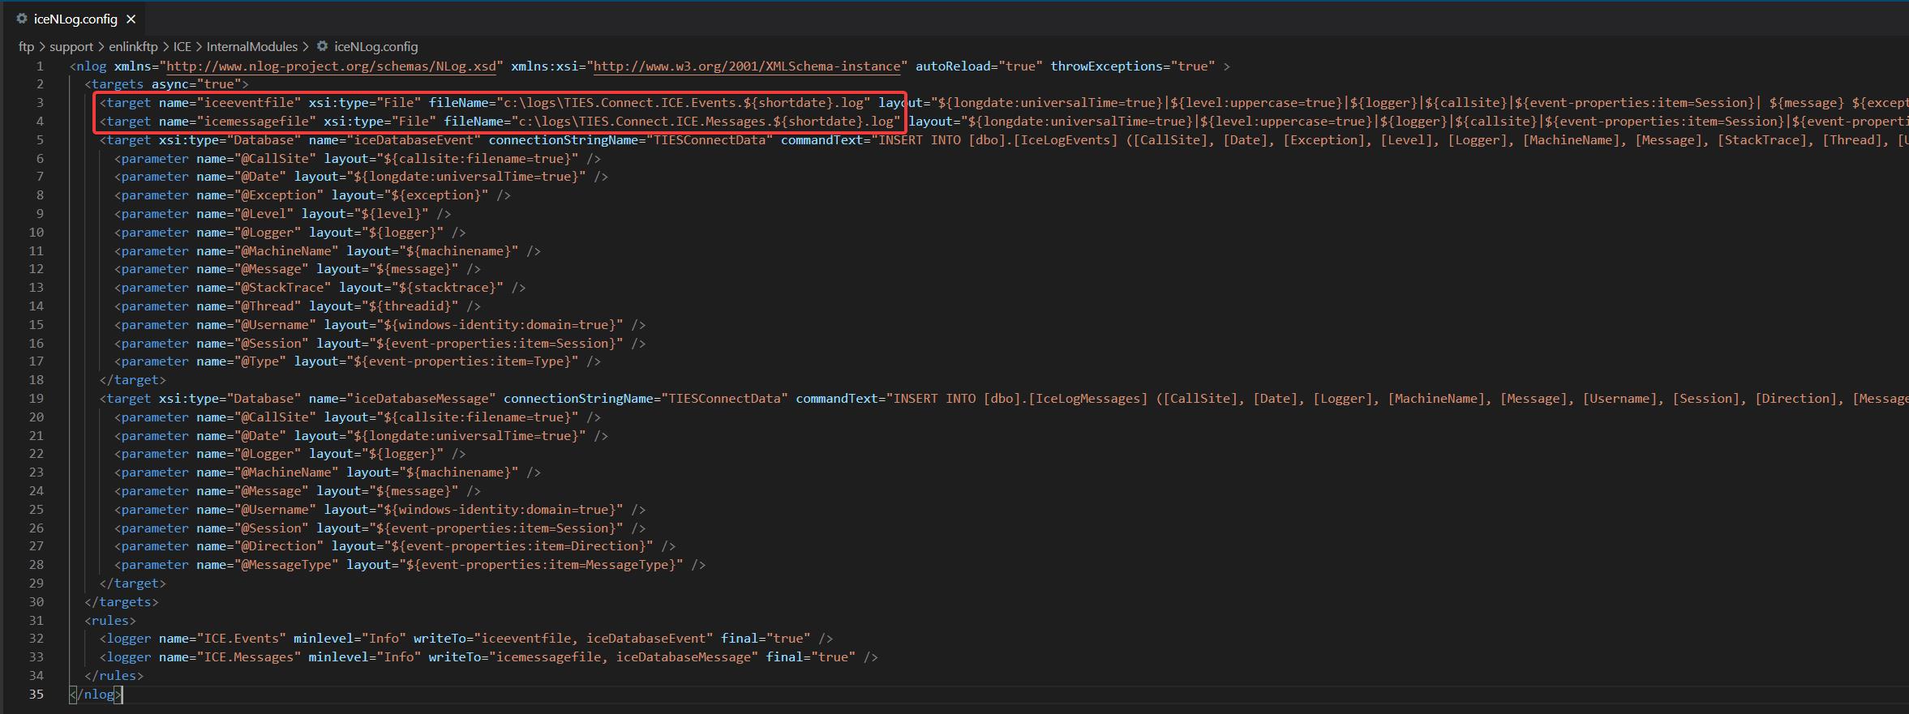This screenshot has width=1909, height=714.
Task: Click the ICE.Messages logger name value
Action: coord(248,657)
